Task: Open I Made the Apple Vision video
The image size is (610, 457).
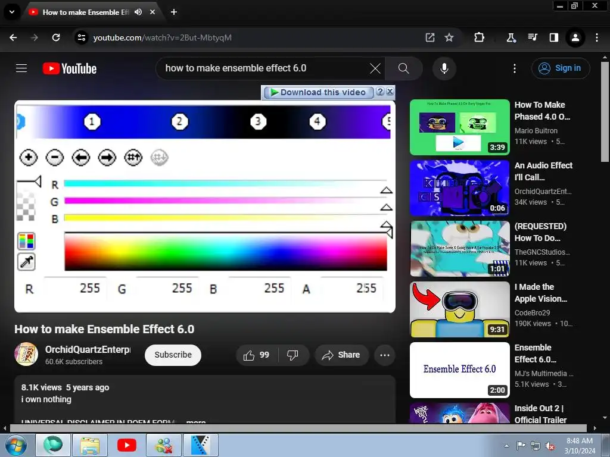Action: [x=460, y=309]
